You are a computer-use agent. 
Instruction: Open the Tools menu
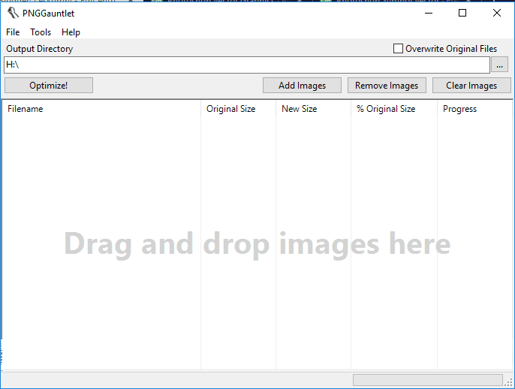point(41,32)
